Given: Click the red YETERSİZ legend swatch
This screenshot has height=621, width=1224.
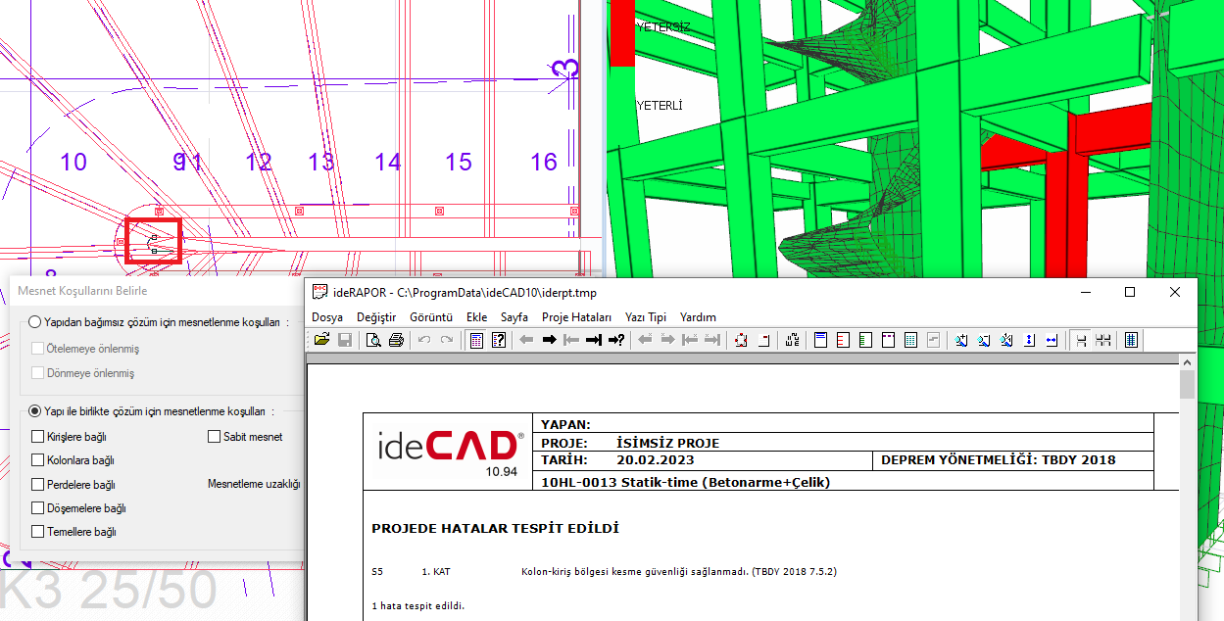Looking at the screenshot, I should [x=622, y=33].
